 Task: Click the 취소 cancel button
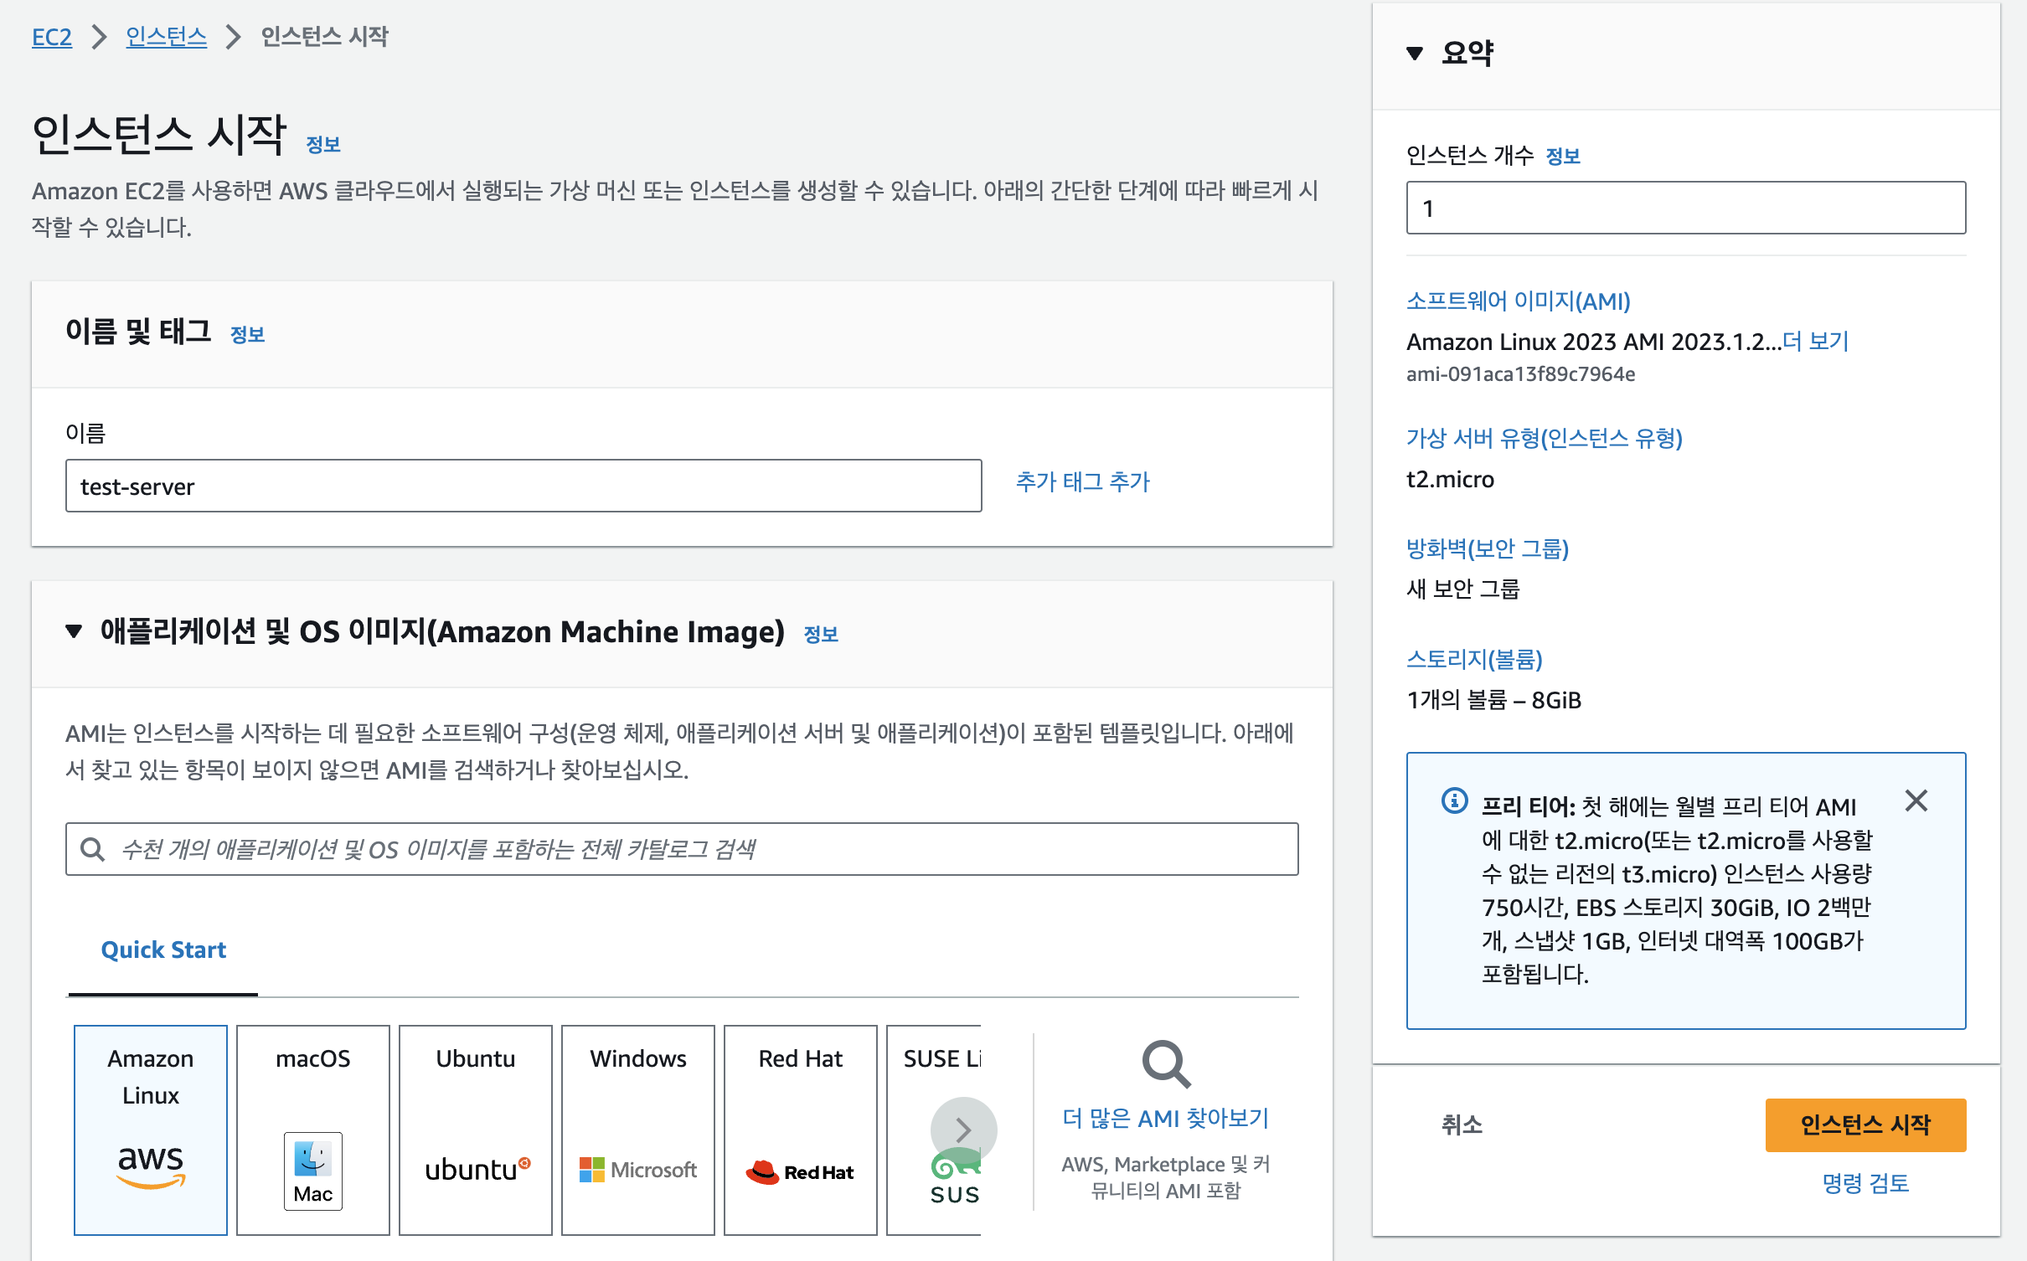pos(1462,1125)
